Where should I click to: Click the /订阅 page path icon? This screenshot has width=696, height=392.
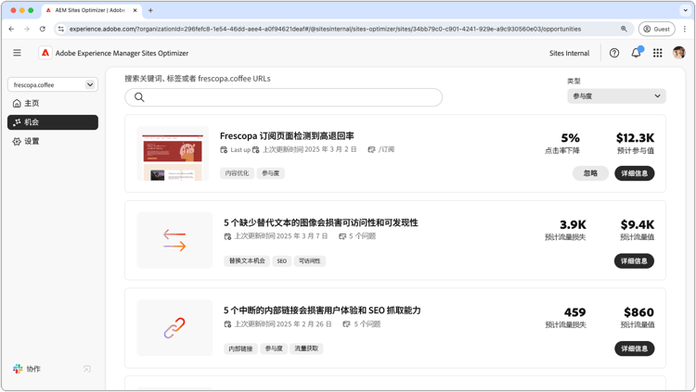pyautogui.click(x=371, y=149)
